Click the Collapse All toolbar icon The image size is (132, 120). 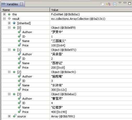tap(115, 4)
